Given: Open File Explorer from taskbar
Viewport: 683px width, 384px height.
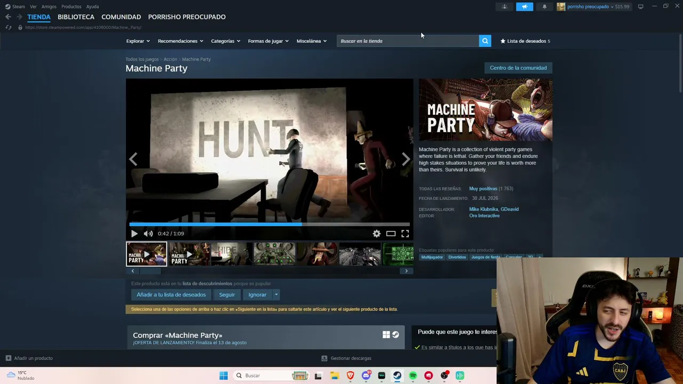Looking at the screenshot, I should pyautogui.click(x=335, y=375).
